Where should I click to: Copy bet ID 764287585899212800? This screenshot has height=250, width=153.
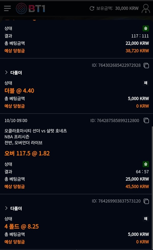pos(146,120)
